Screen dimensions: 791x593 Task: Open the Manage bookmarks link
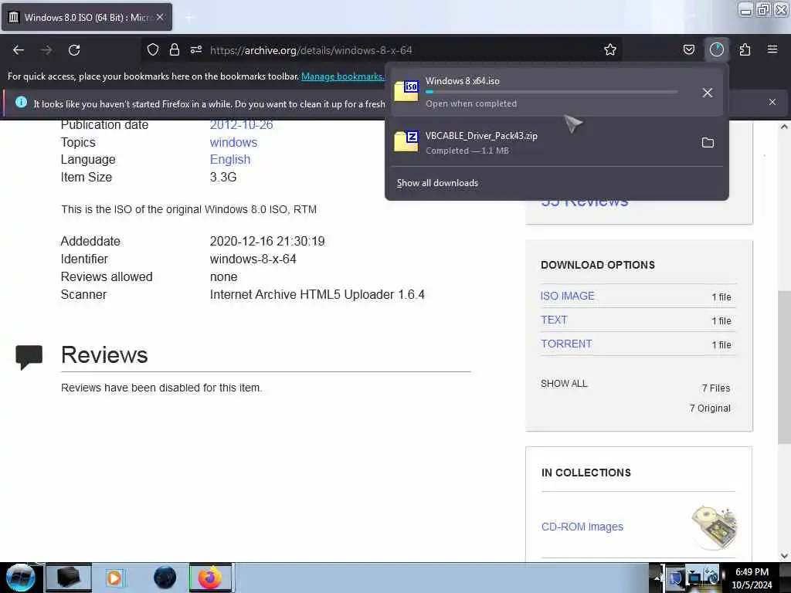(342, 76)
